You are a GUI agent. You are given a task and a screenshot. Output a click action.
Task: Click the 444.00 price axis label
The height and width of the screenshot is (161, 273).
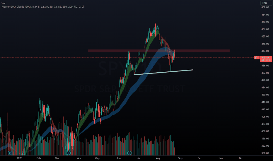click(265, 51)
